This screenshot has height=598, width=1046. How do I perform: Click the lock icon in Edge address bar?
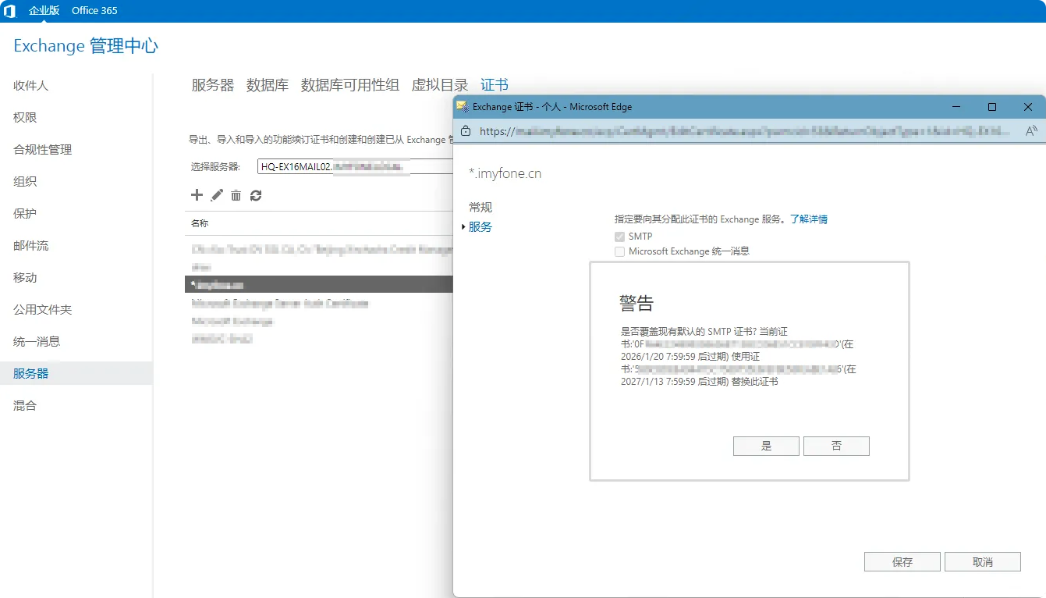tap(466, 131)
